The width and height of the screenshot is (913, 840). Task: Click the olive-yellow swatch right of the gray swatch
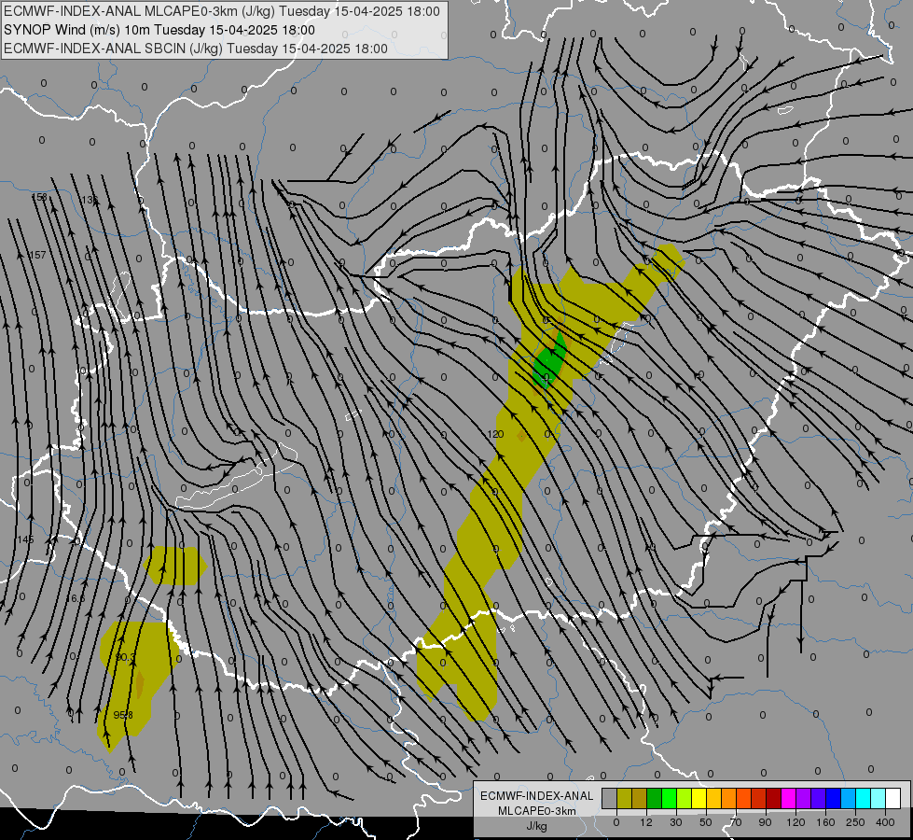[624, 798]
